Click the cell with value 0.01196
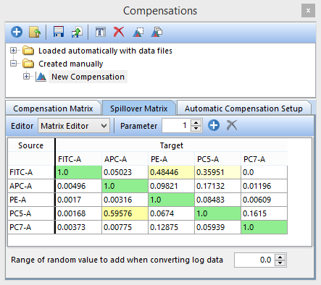The width and height of the screenshot is (321, 285). pyautogui.click(x=264, y=186)
